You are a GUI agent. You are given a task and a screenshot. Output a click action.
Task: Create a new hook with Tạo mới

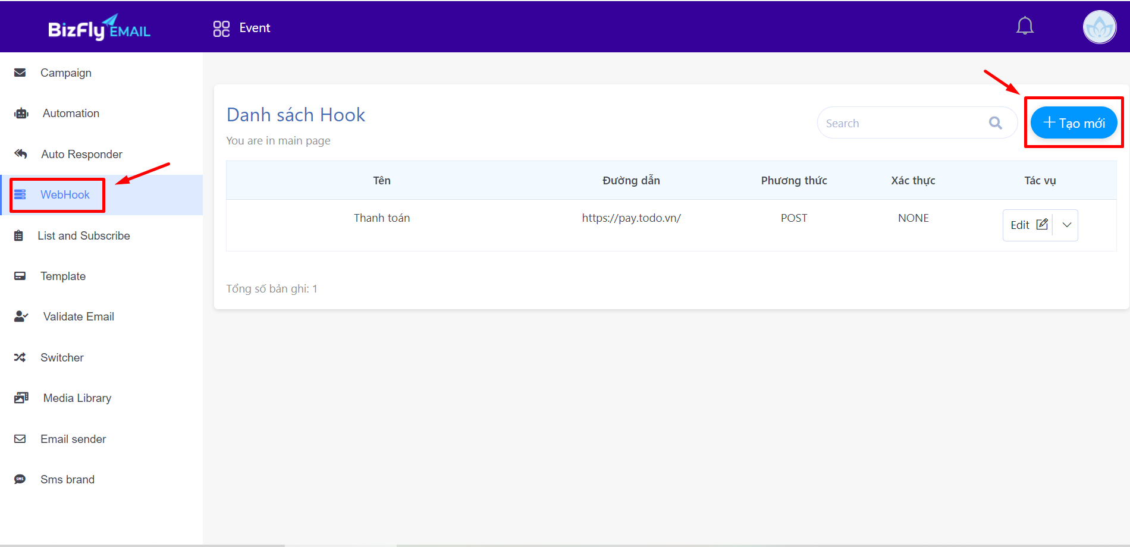pos(1074,122)
